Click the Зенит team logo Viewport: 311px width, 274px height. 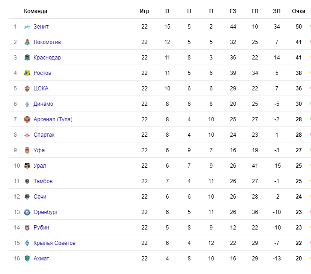(27, 27)
